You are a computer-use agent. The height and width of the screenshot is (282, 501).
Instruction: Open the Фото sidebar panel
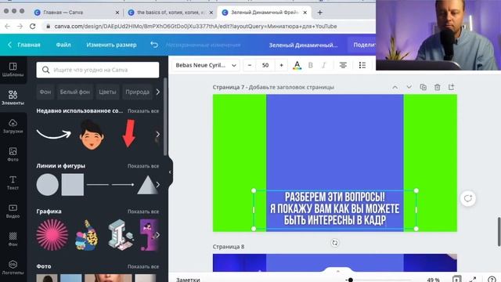pyautogui.click(x=13, y=154)
